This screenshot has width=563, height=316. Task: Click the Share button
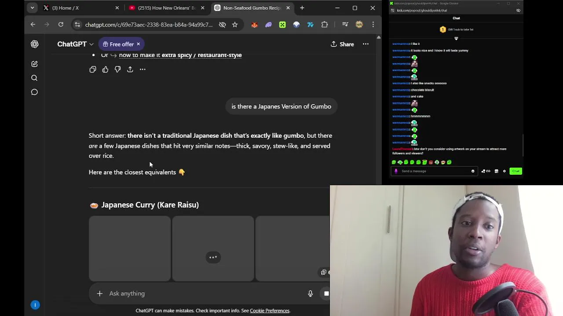342,44
